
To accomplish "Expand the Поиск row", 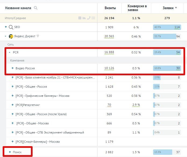I will click(x=10, y=152).
